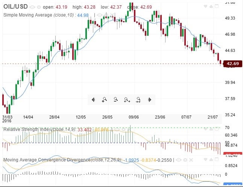
Task: Click the horizontal compress zoom icon
Action: tap(138, 100)
